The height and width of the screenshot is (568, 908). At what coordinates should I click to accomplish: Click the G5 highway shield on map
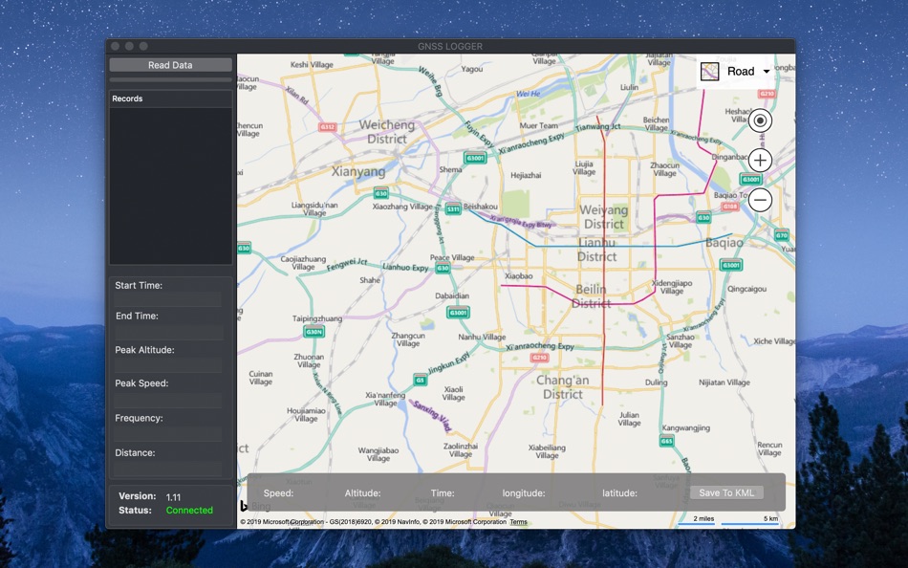tap(420, 380)
